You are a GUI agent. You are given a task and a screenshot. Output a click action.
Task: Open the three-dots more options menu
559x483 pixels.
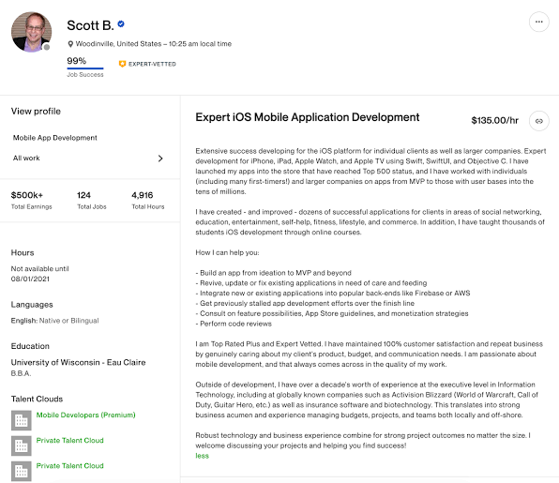pyautogui.click(x=538, y=23)
